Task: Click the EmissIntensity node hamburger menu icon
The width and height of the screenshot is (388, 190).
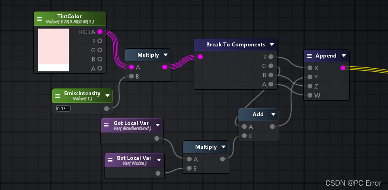Action: coord(58,96)
